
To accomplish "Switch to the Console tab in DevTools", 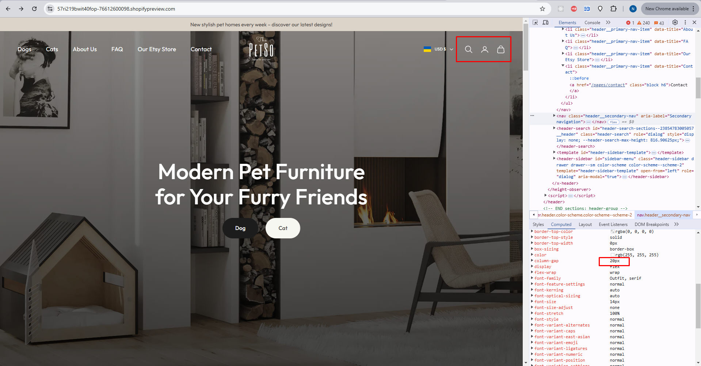I will (592, 23).
